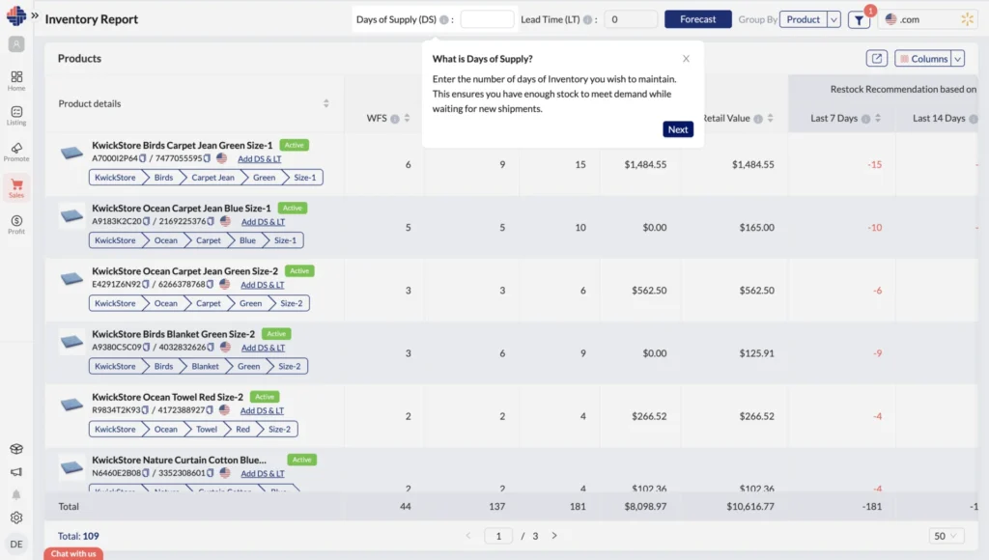The height and width of the screenshot is (560, 989).
Task: Click Add DS & LT for Ocean Towel Red
Action: (262, 411)
